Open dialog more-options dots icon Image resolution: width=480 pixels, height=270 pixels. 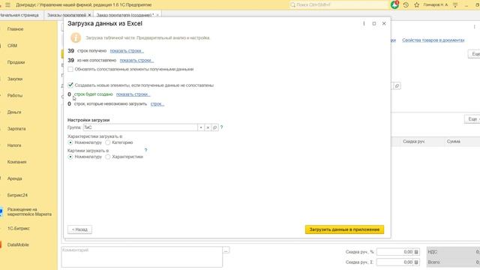pyautogui.click(x=364, y=23)
